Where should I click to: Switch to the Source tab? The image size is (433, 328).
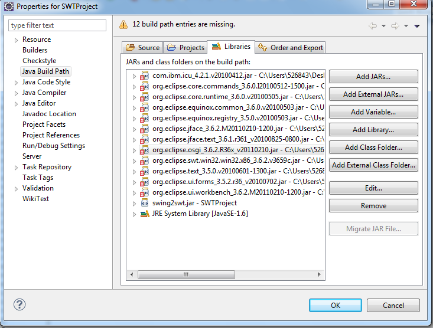tap(142, 47)
